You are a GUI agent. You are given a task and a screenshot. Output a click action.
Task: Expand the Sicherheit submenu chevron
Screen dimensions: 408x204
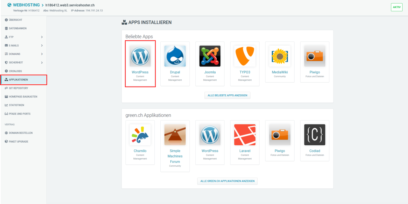[x=42, y=62]
